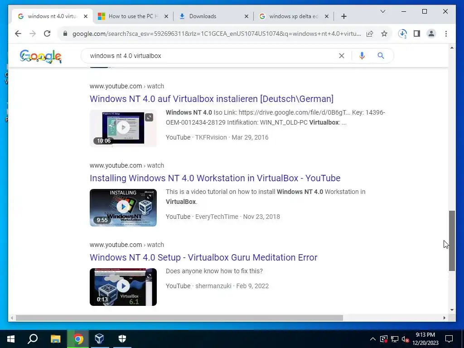Play the 9:55 Workstation install video thumbnail
The height and width of the screenshot is (348, 464).
pyautogui.click(x=123, y=208)
